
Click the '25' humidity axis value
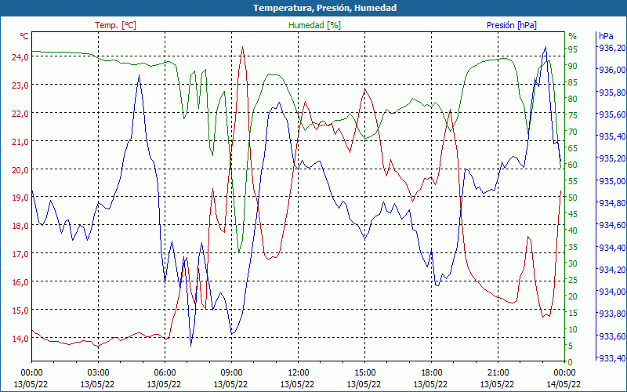(573, 280)
